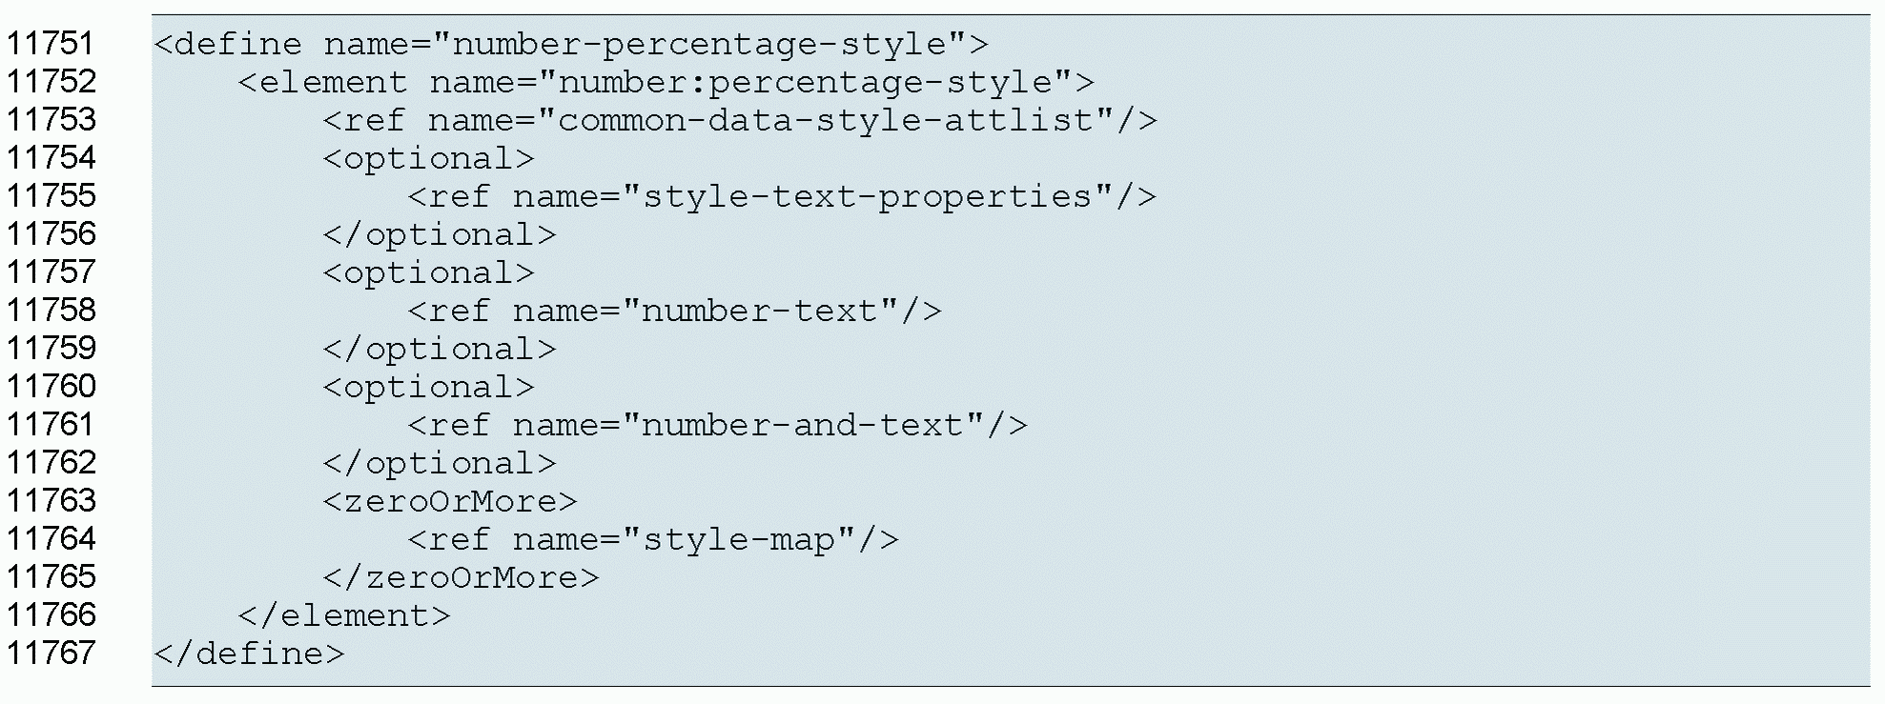Click the ref name="number-text" line
Image resolution: width=1885 pixels, height=704 pixels.
[x=674, y=311]
